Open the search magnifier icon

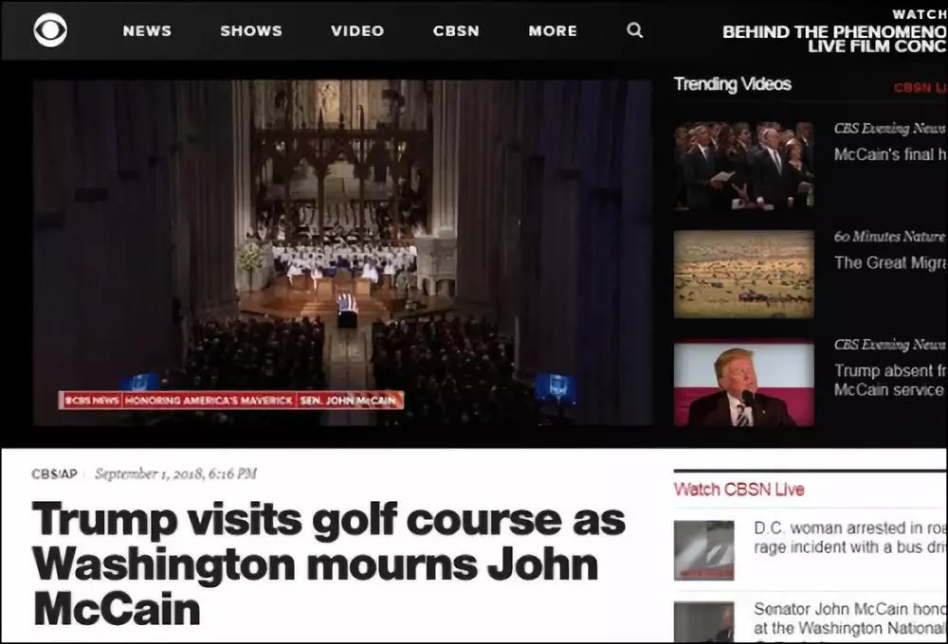pyautogui.click(x=634, y=30)
